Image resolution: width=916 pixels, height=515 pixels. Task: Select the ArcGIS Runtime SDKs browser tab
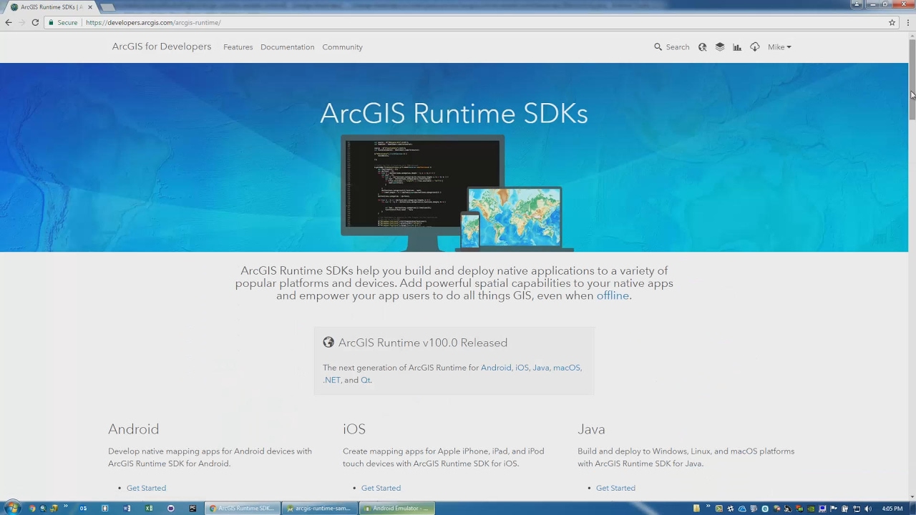[x=50, y=7]
